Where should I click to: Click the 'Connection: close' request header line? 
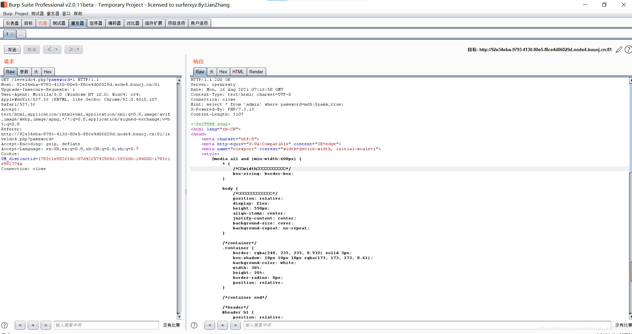click(x=23, y=169)
